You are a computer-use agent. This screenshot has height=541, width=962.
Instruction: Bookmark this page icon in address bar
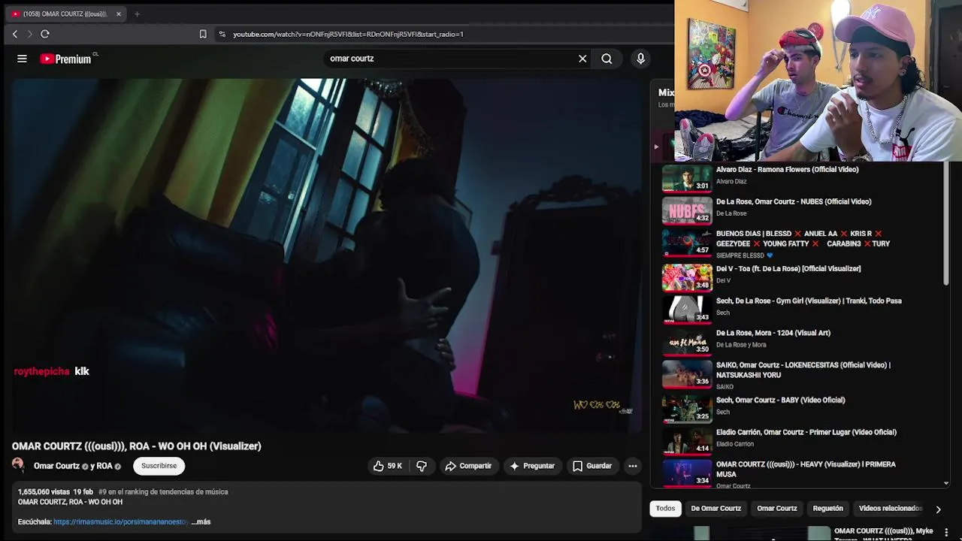click(x=203, y=34)
